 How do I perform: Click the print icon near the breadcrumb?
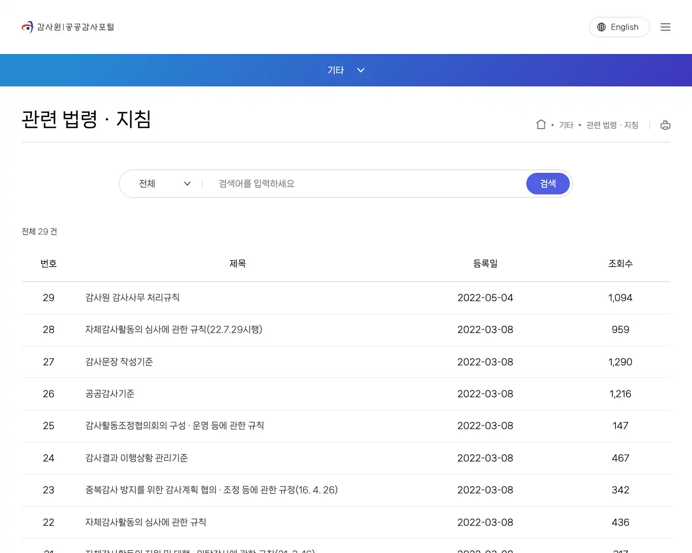click(665, 125)
